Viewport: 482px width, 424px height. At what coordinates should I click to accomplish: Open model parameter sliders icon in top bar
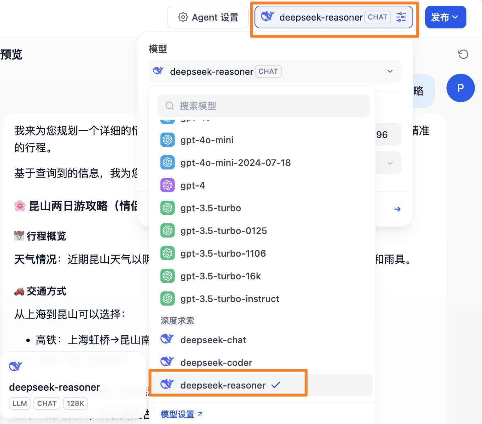pos(401,17)
